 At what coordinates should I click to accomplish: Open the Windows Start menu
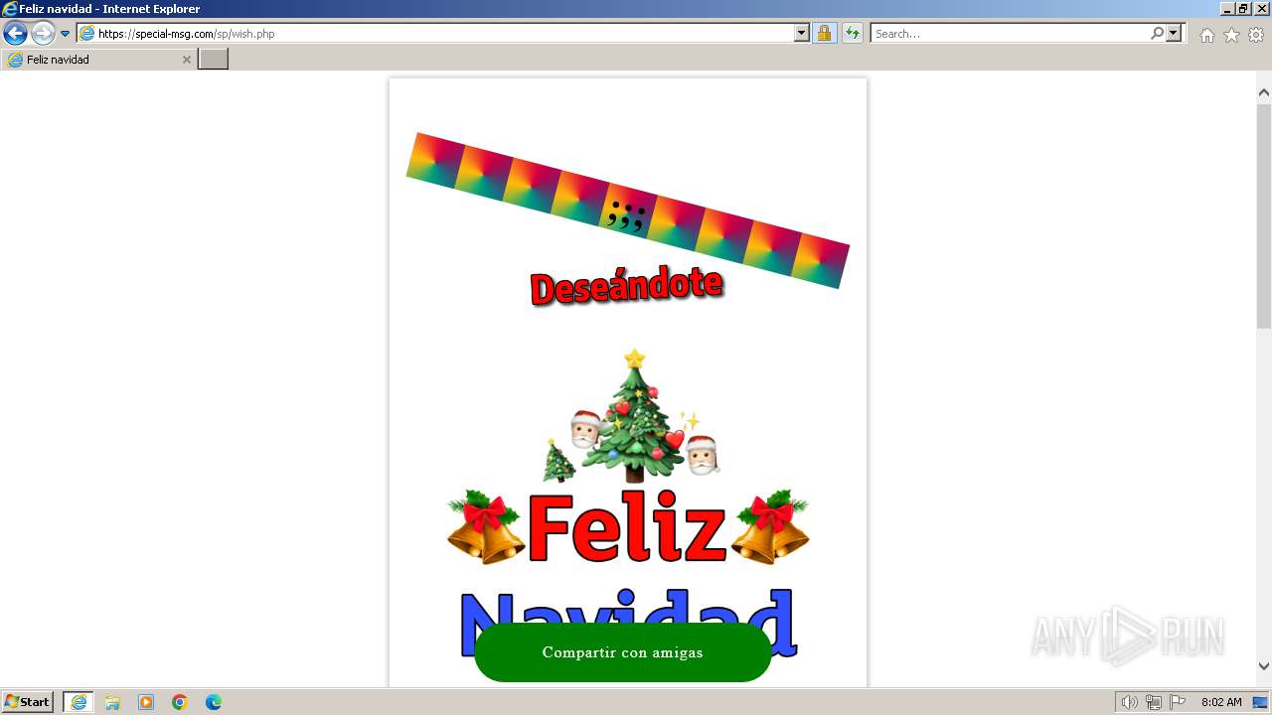(28, 702)
